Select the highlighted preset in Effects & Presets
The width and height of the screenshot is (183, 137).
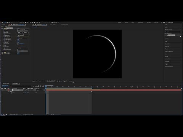click(172, 35)
